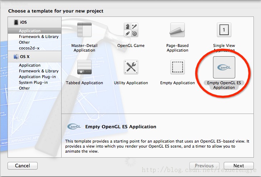261x177 pixels.
Task: Select Other under the iOS section
Action: point(34,42)
